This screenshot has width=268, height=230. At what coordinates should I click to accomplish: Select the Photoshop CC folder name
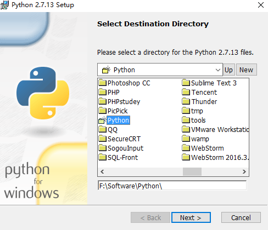tap(129, 83)
